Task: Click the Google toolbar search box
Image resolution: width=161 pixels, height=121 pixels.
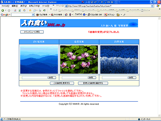Action: pos(22,15)
